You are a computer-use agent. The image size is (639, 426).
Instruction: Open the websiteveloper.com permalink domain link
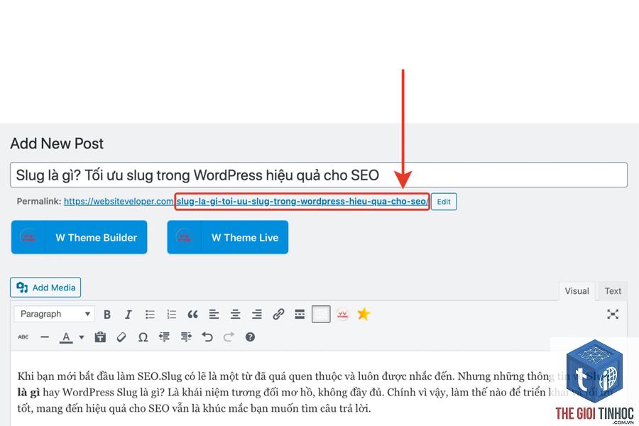(119, 202)
